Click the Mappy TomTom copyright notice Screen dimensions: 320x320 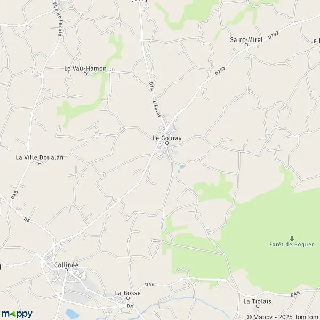pos(283,317)
